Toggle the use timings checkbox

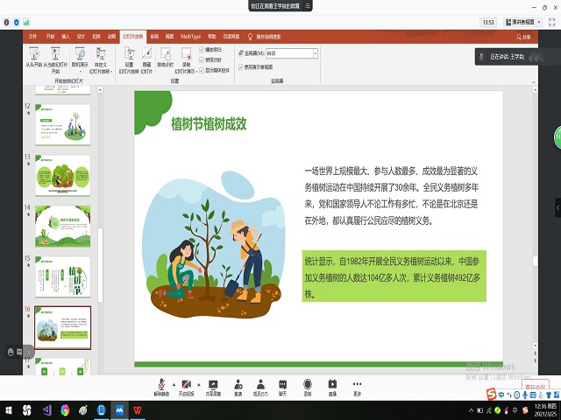point(202,59)
